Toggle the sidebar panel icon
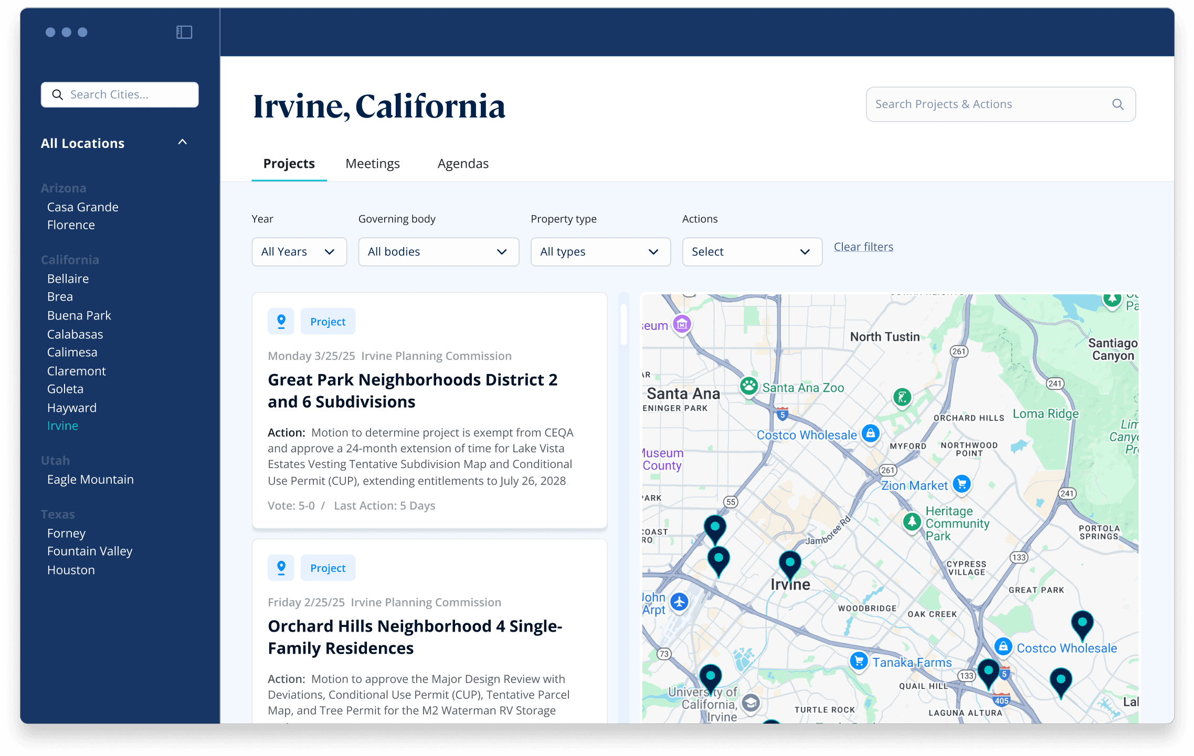This screenshot has height=756, width=1194. coord(184,33)
